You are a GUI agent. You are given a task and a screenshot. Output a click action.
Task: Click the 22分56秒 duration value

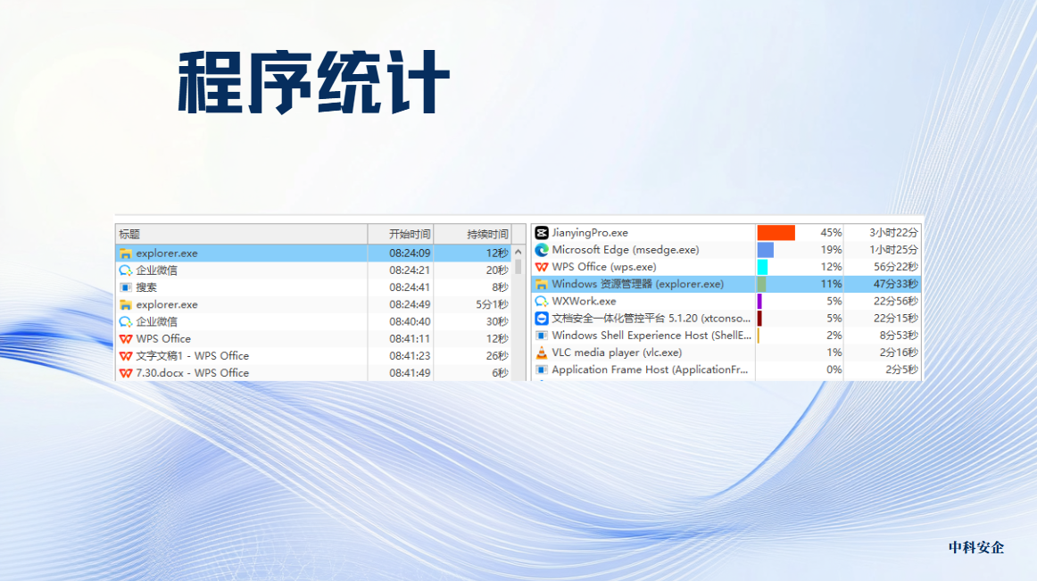(x=896, y=301)
